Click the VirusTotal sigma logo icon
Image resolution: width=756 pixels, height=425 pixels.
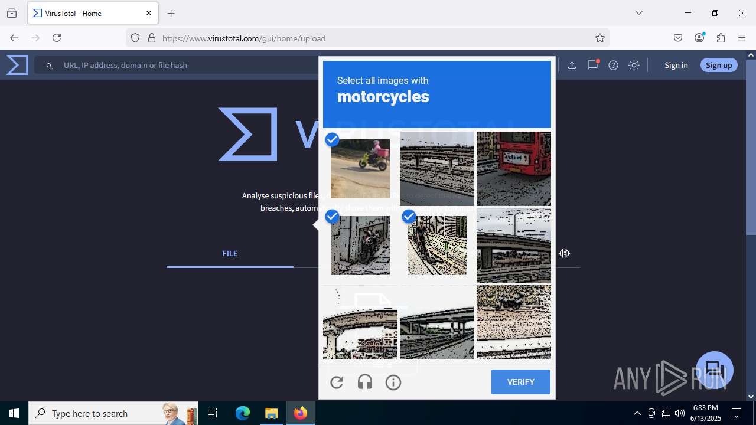(x=17, y=65)
